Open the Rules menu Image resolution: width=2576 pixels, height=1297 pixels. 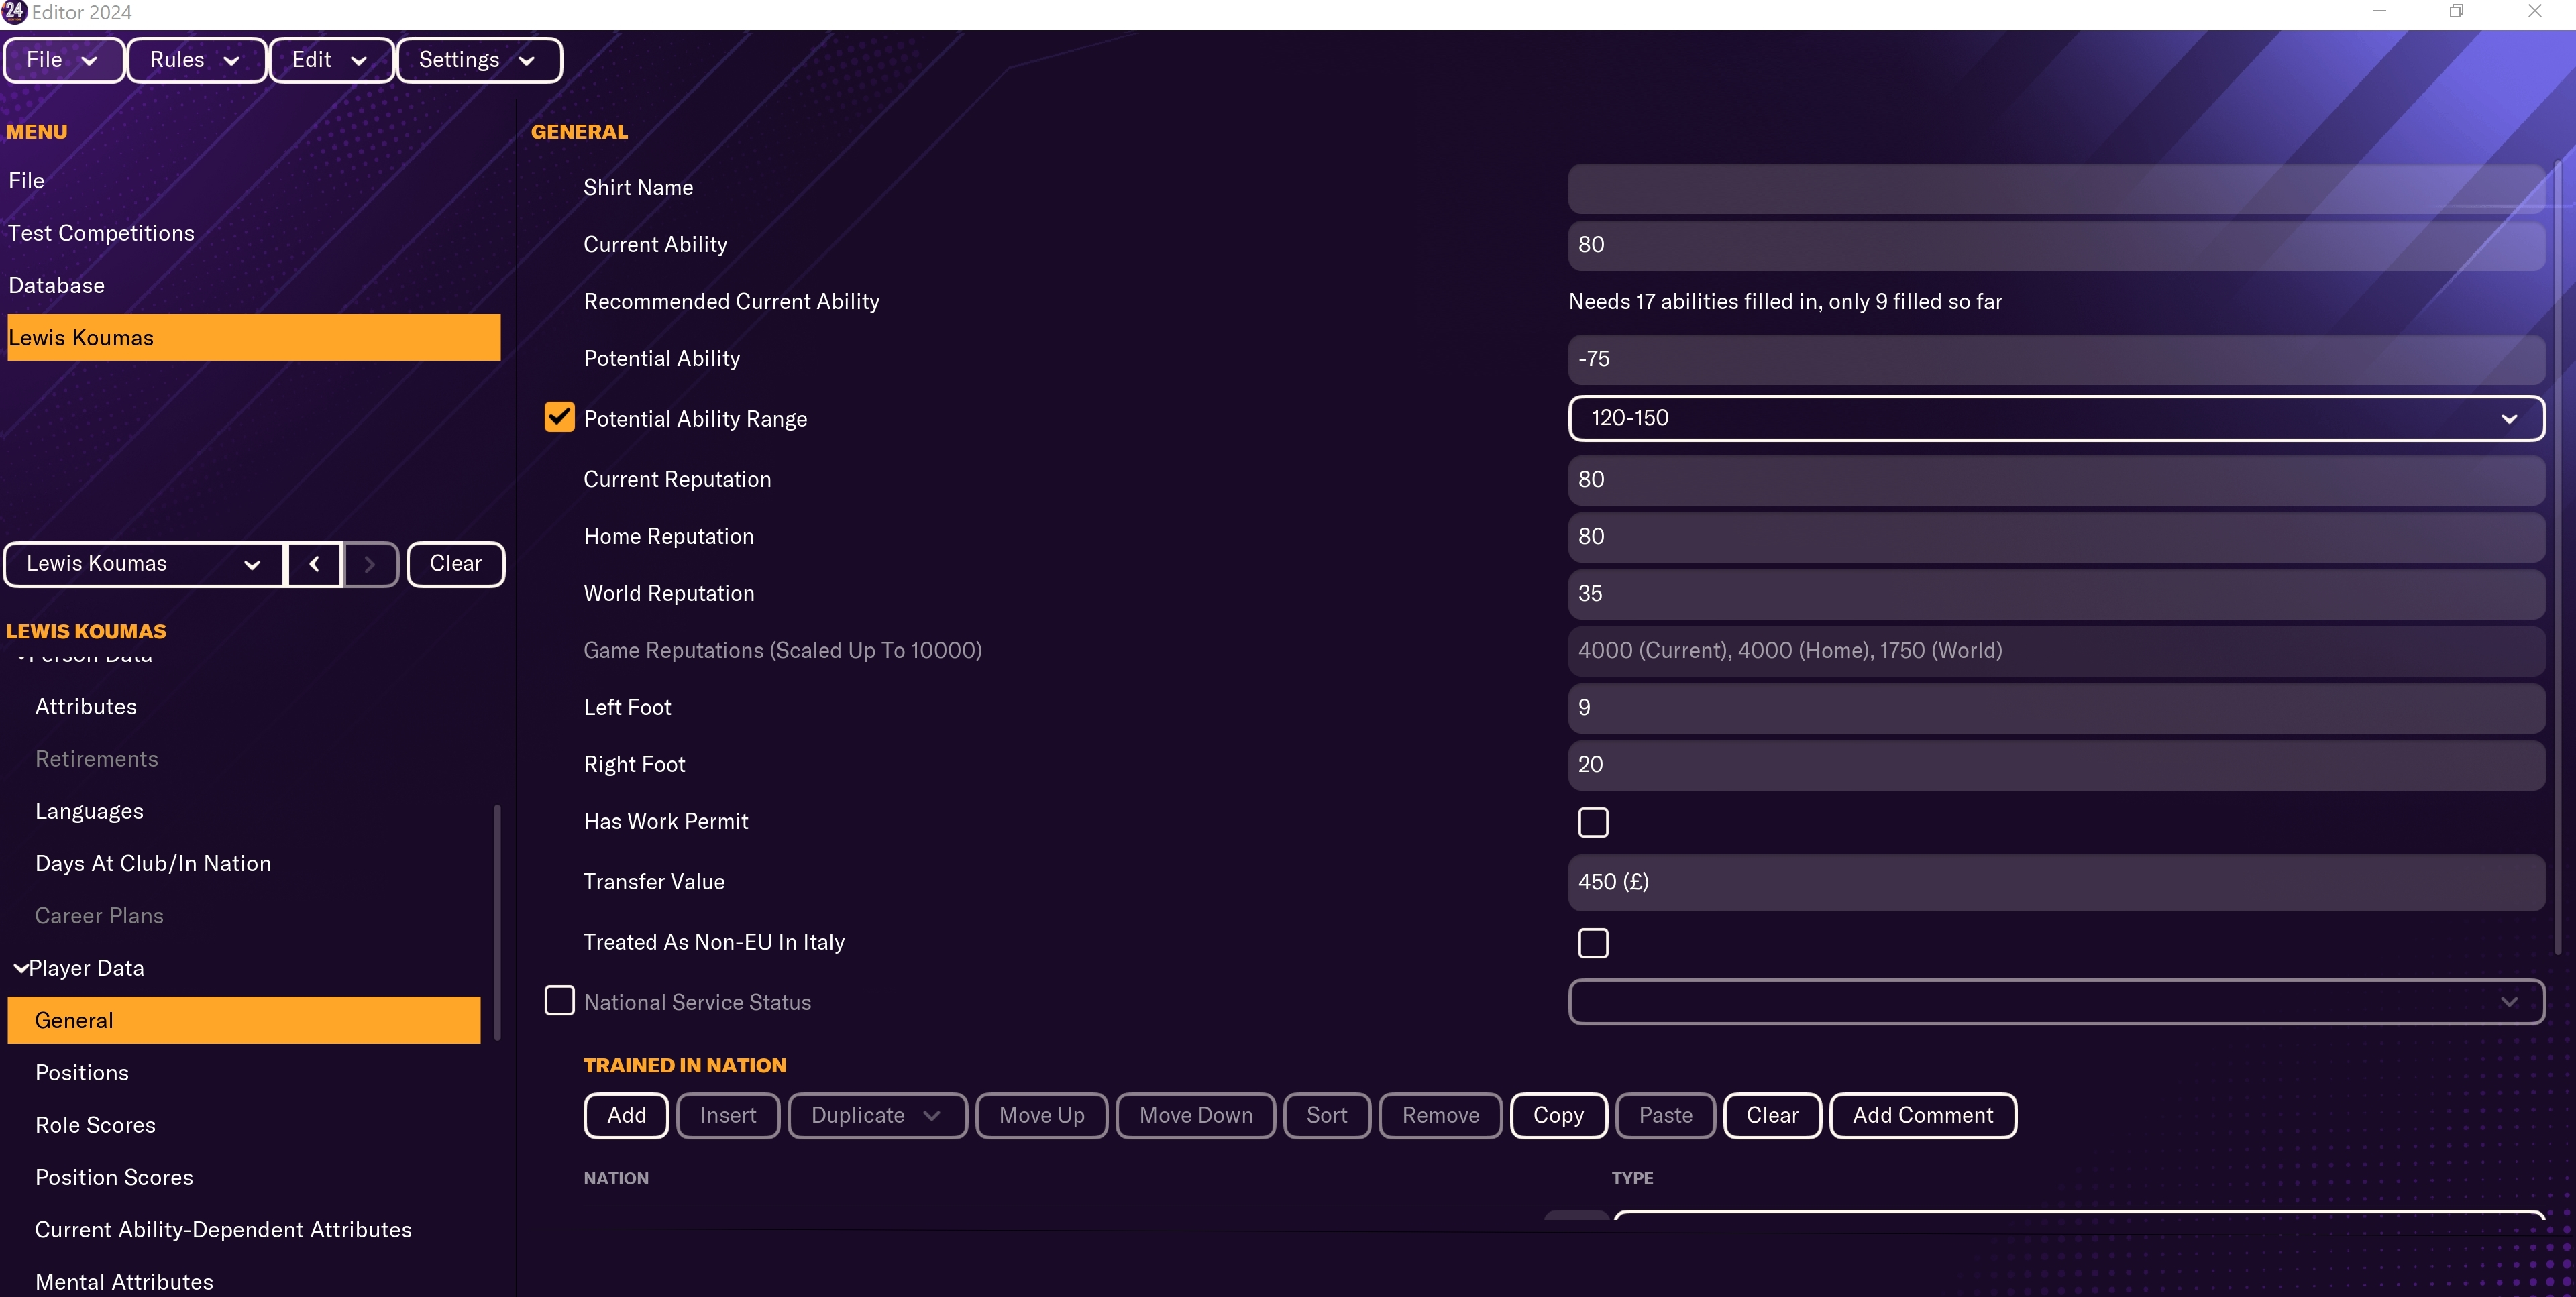[x=196, y=60]
